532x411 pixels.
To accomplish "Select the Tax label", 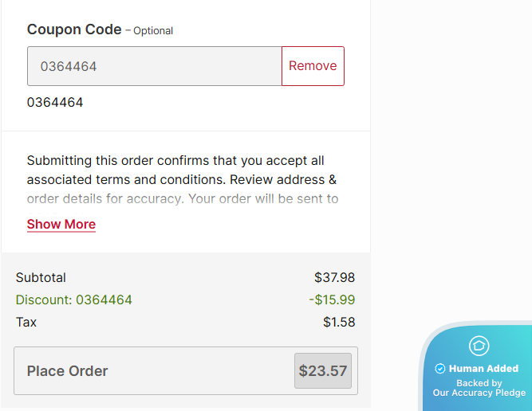I will [26, 323].
